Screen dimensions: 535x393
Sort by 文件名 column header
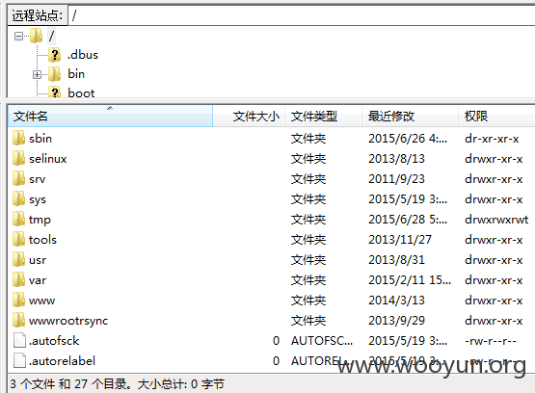[110, 117]
